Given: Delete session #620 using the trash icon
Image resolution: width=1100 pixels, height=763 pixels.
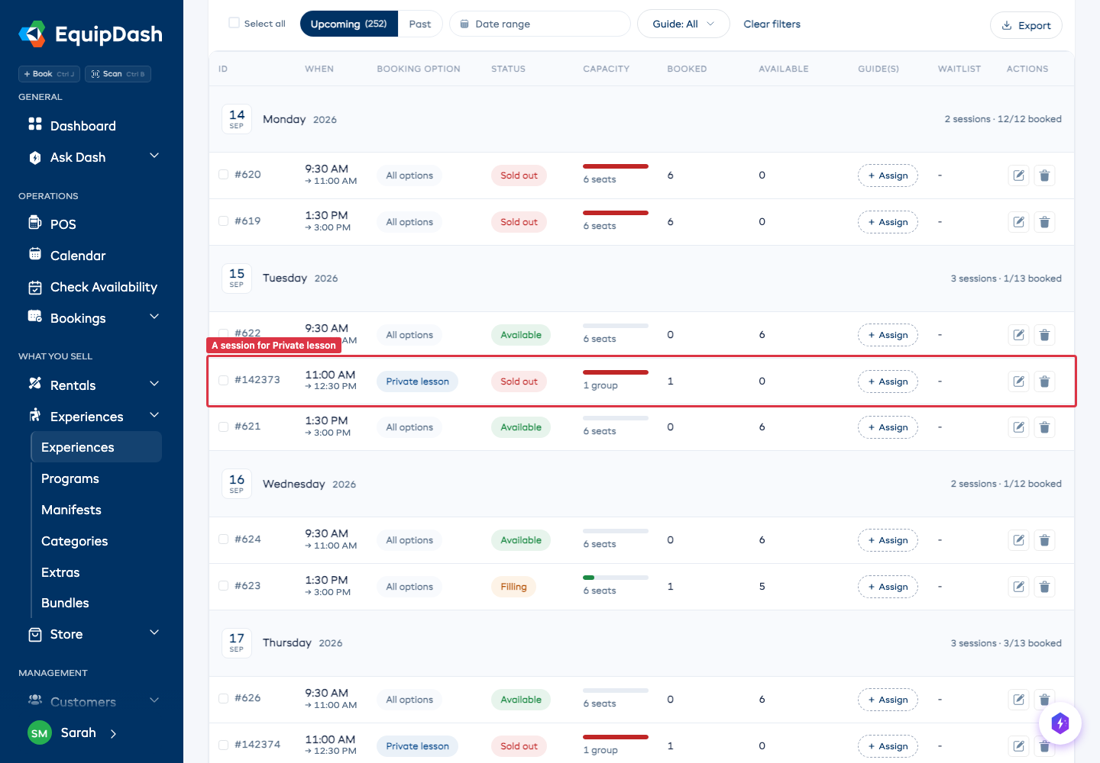Looking at the screenshot, I should point(1044,175).
